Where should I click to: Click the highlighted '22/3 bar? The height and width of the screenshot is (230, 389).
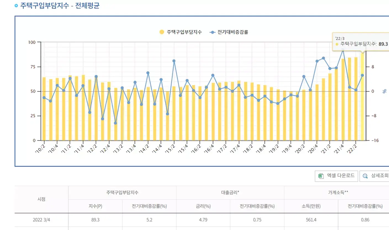coord(362,96)
